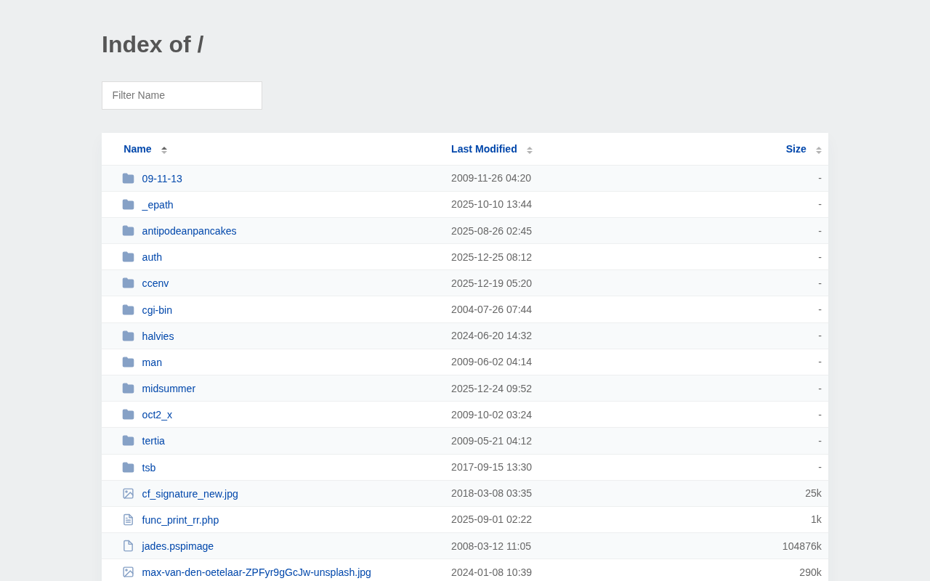Toggle sort arrows next to Name header
This screenshot has width=930, height=581.
point(164,150)
